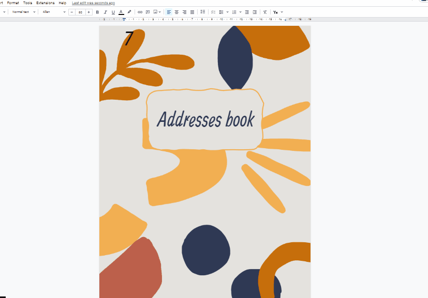This screenshot has width=428, height=298.
Task: Apply italic formatting
Action: click(x=105, y=12)
